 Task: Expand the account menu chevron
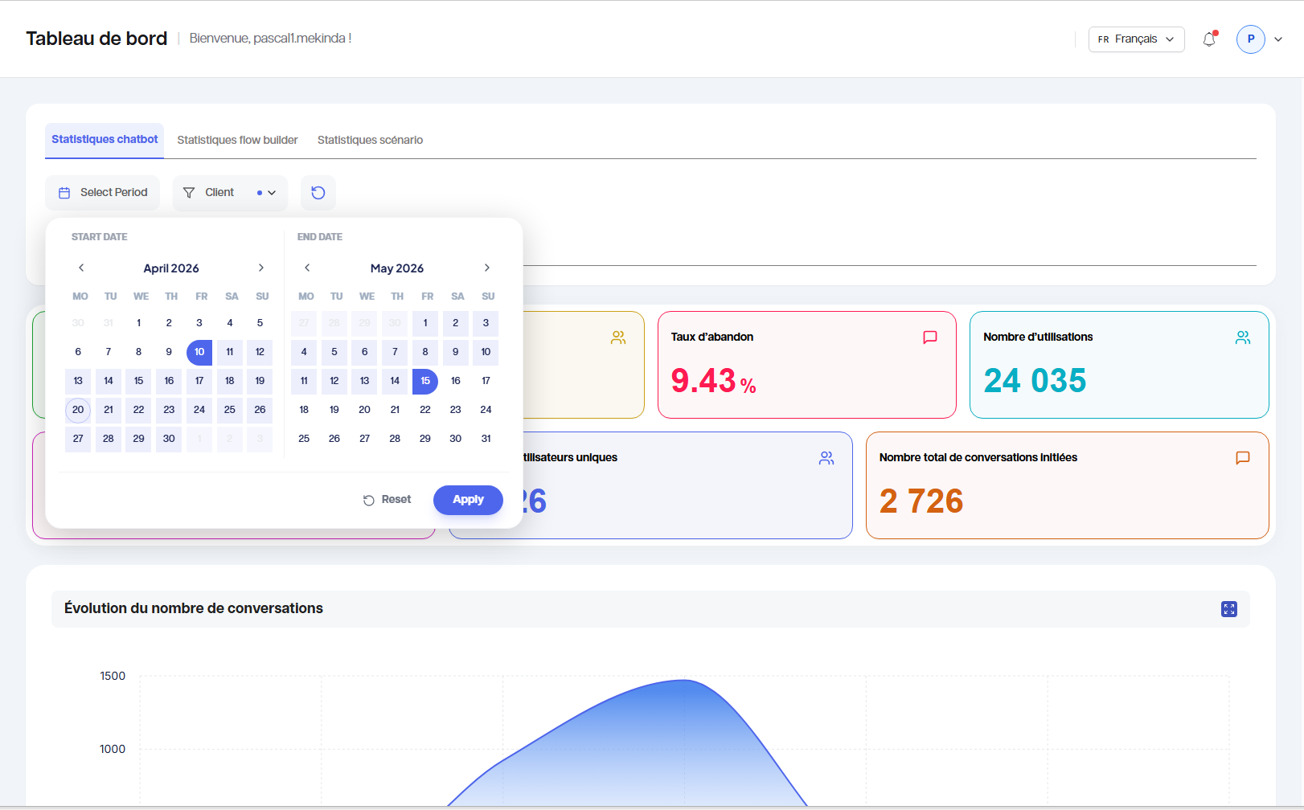[1278, 39]
